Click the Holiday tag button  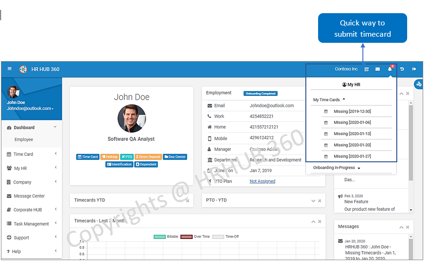110,157
